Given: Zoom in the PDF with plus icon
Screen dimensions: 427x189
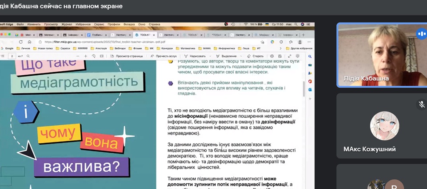Looking at the screenshot, I should point(85,56).
